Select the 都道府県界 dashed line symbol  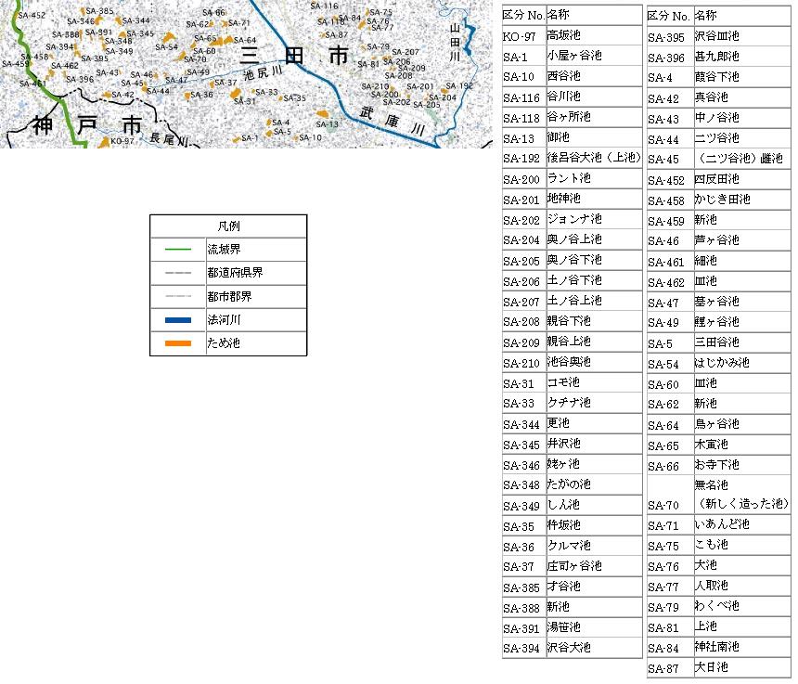click(177, 273)
